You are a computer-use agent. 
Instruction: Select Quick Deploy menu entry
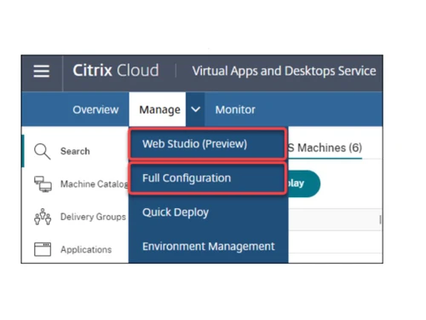176,212
